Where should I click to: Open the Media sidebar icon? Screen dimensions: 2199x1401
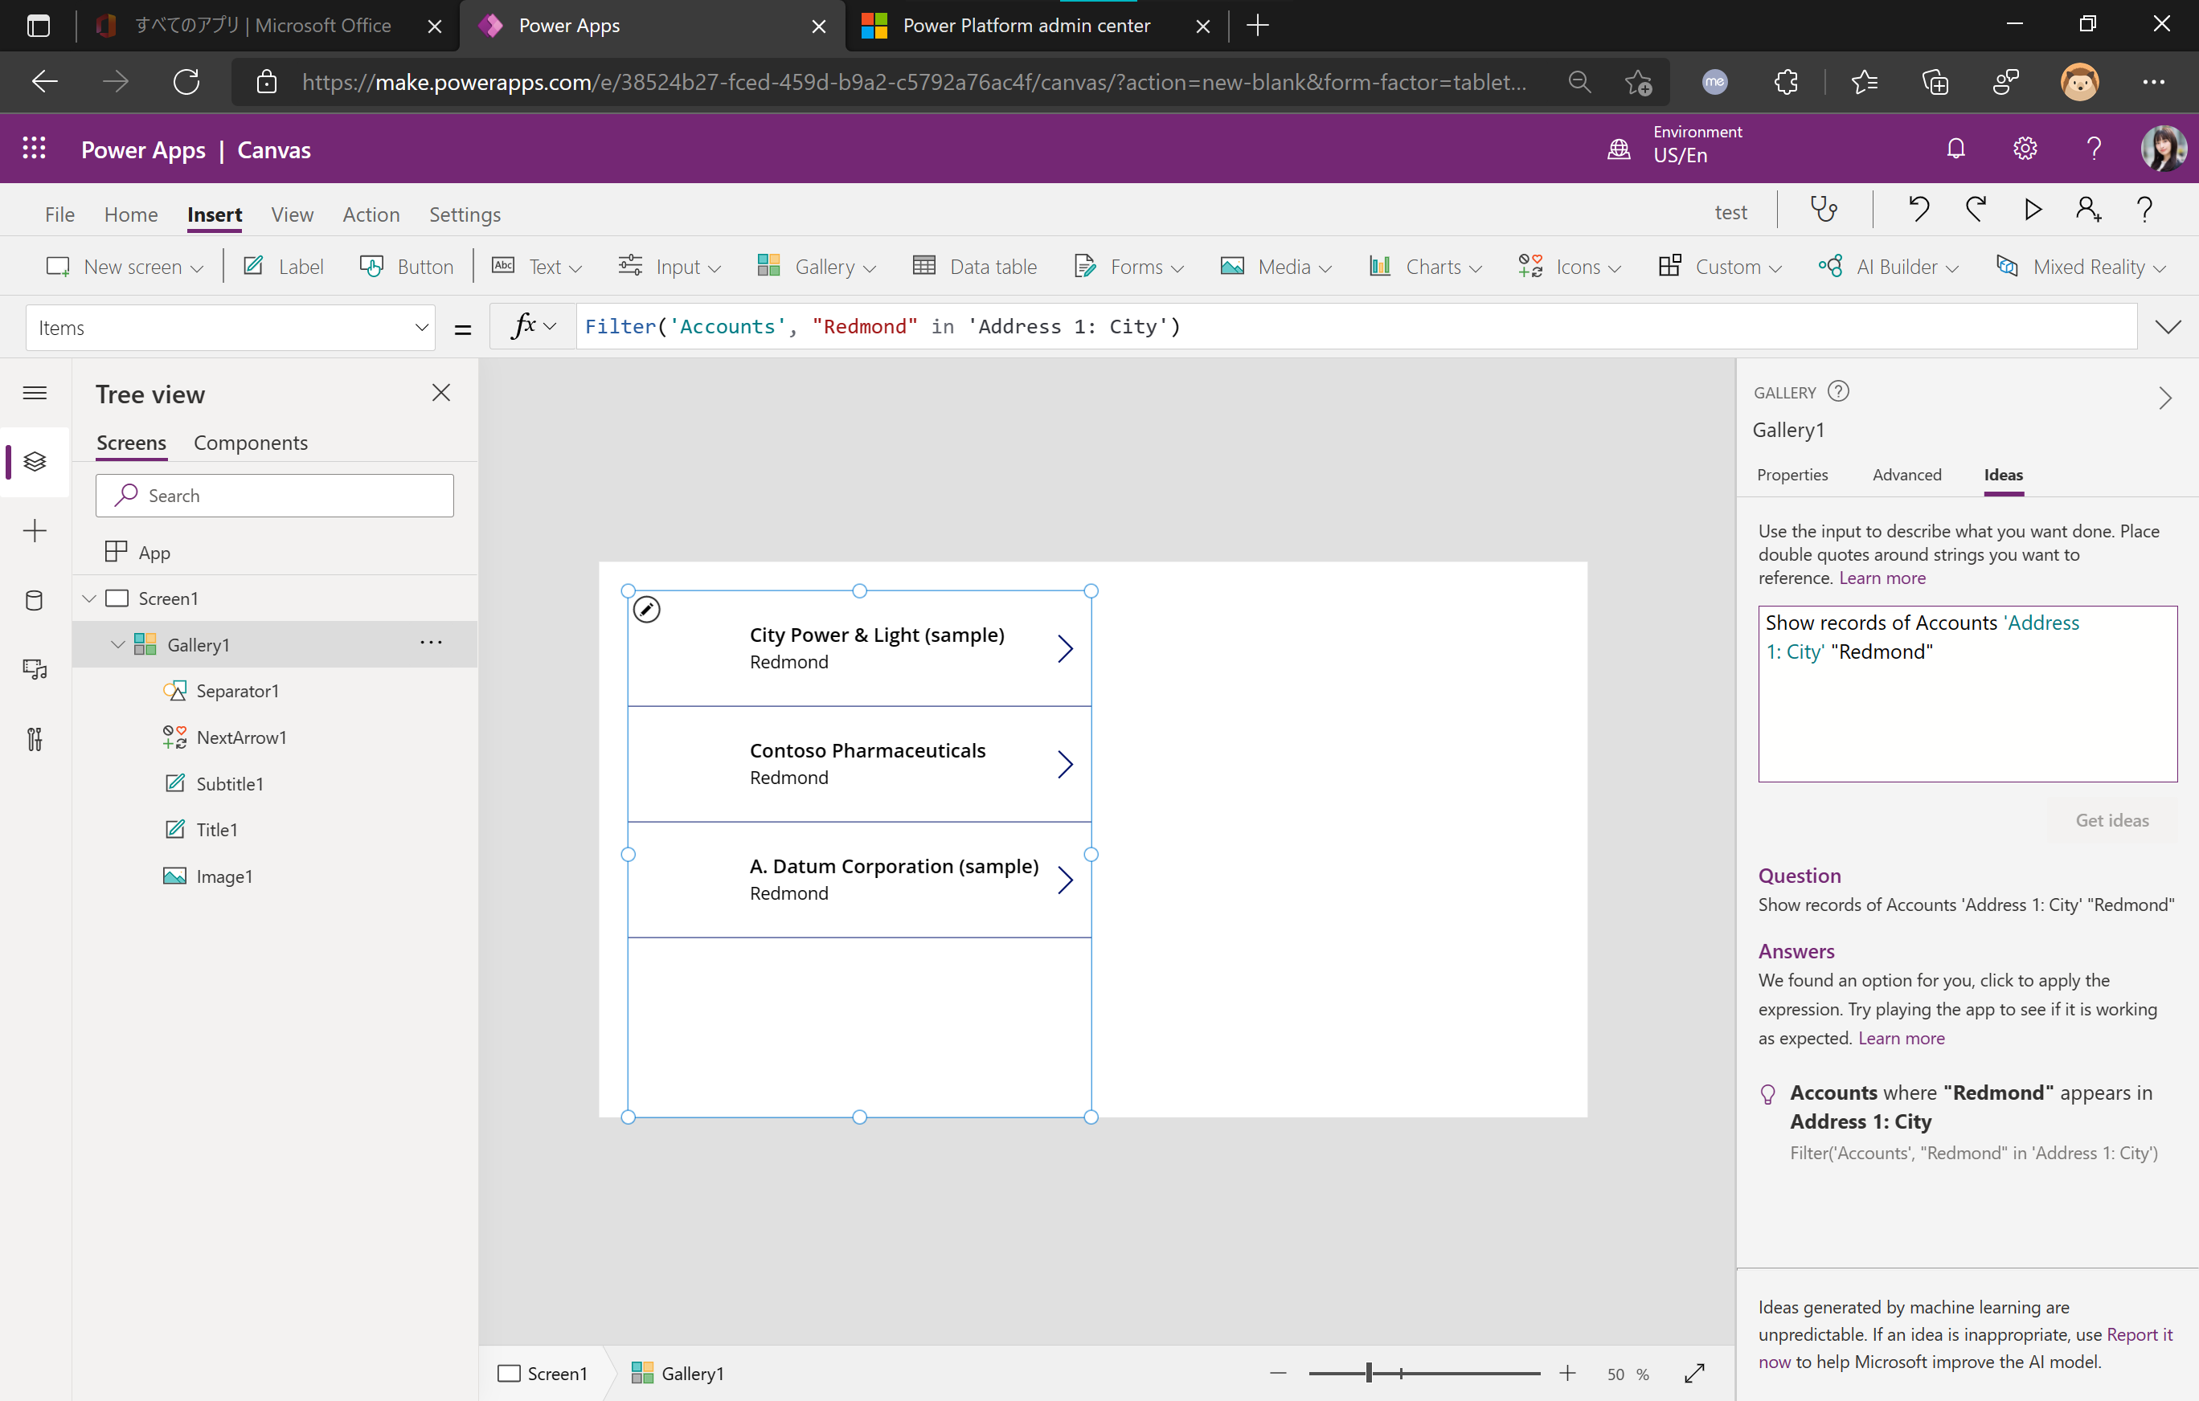35,670
